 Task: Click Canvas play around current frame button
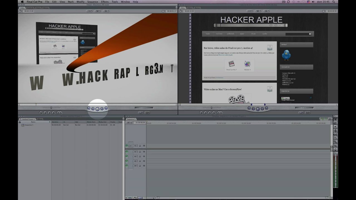click(262, 109)
